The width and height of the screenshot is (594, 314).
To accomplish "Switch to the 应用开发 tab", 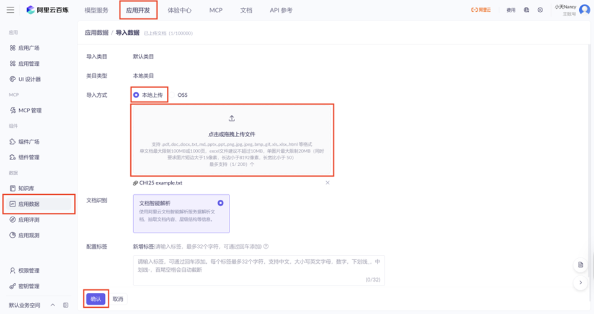I will pos(138,10).
